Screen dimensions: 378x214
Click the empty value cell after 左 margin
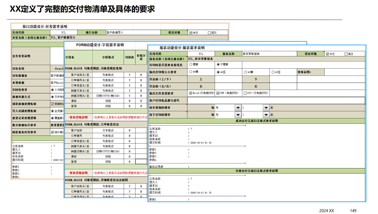(x=228, y=86)
